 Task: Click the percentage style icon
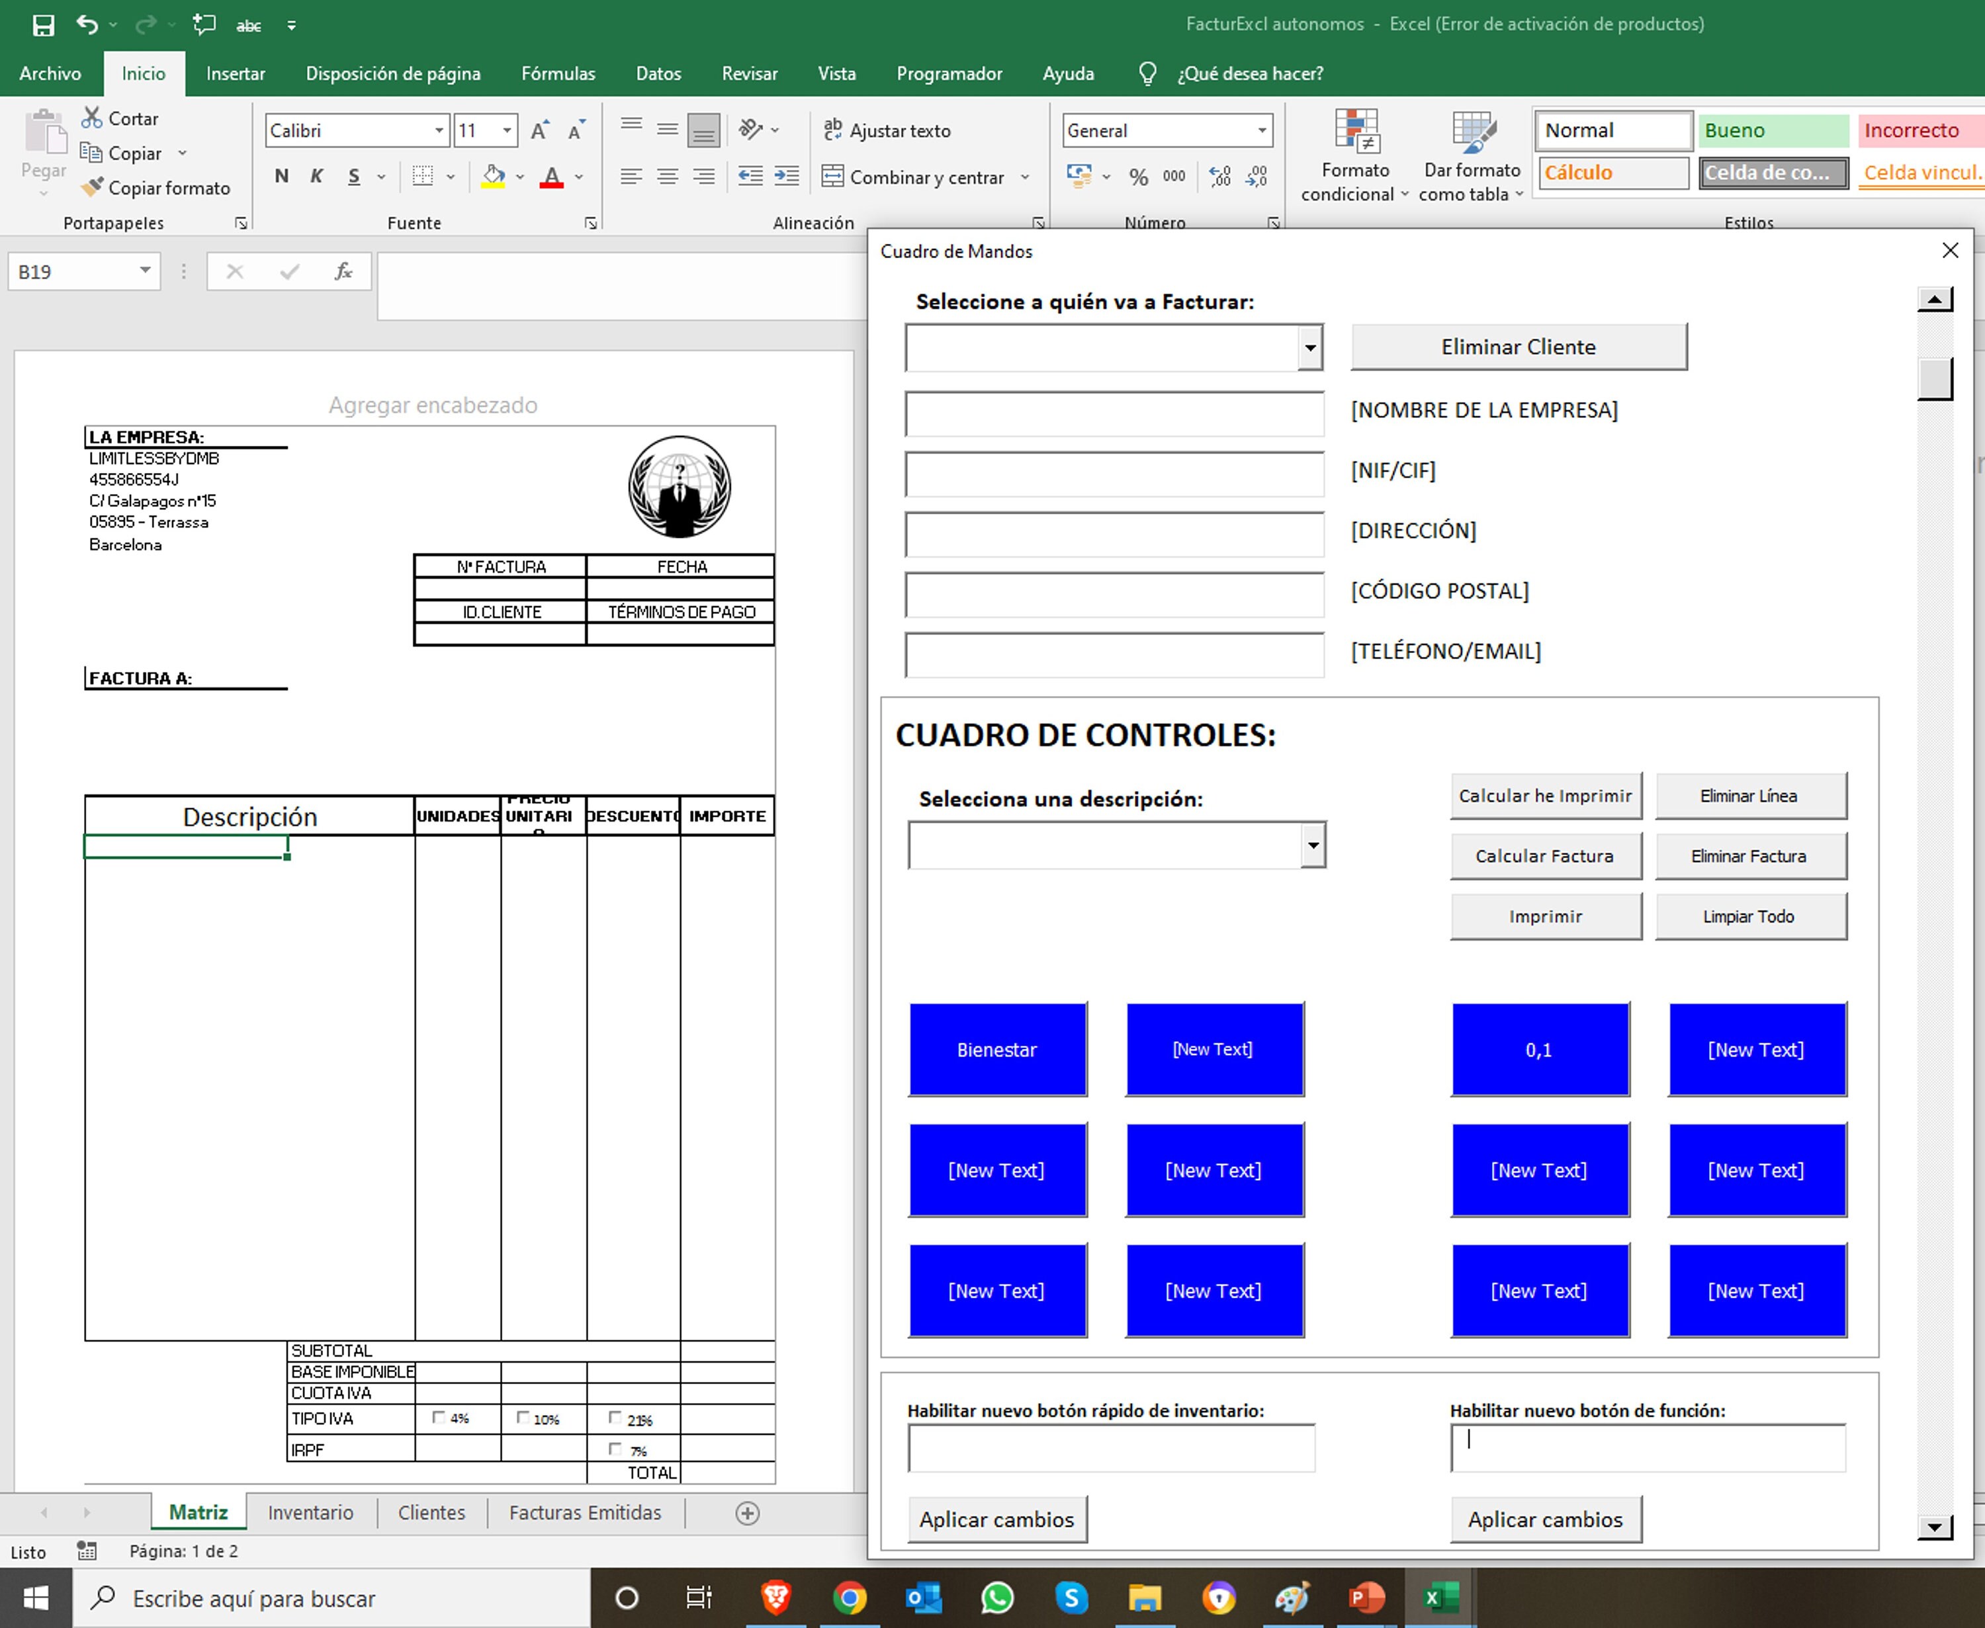tap(1139, 175)
